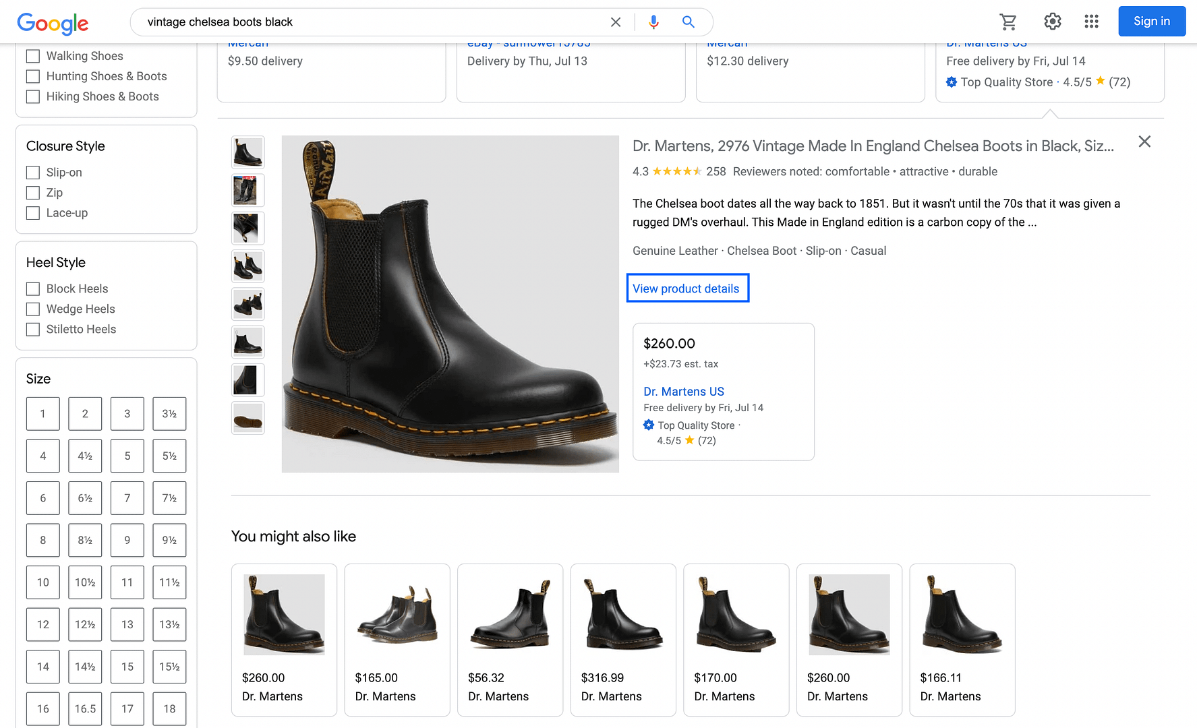Viewport: 1197px width, 728px height.
Task: Show fifth gallery thumbnail
Action: (248, 304)
